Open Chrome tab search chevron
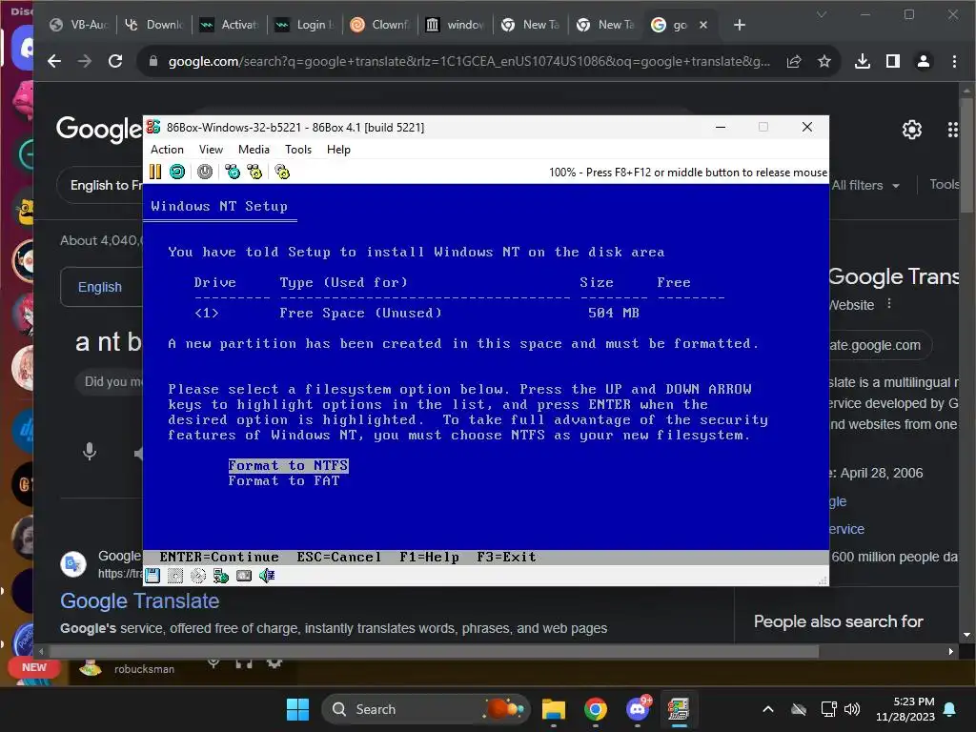This screenshot has width=976, height=732. click(x=821, y=14)
